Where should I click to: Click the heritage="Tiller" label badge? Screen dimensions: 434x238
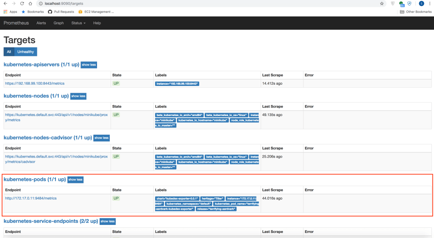click(x=212, y=199)
